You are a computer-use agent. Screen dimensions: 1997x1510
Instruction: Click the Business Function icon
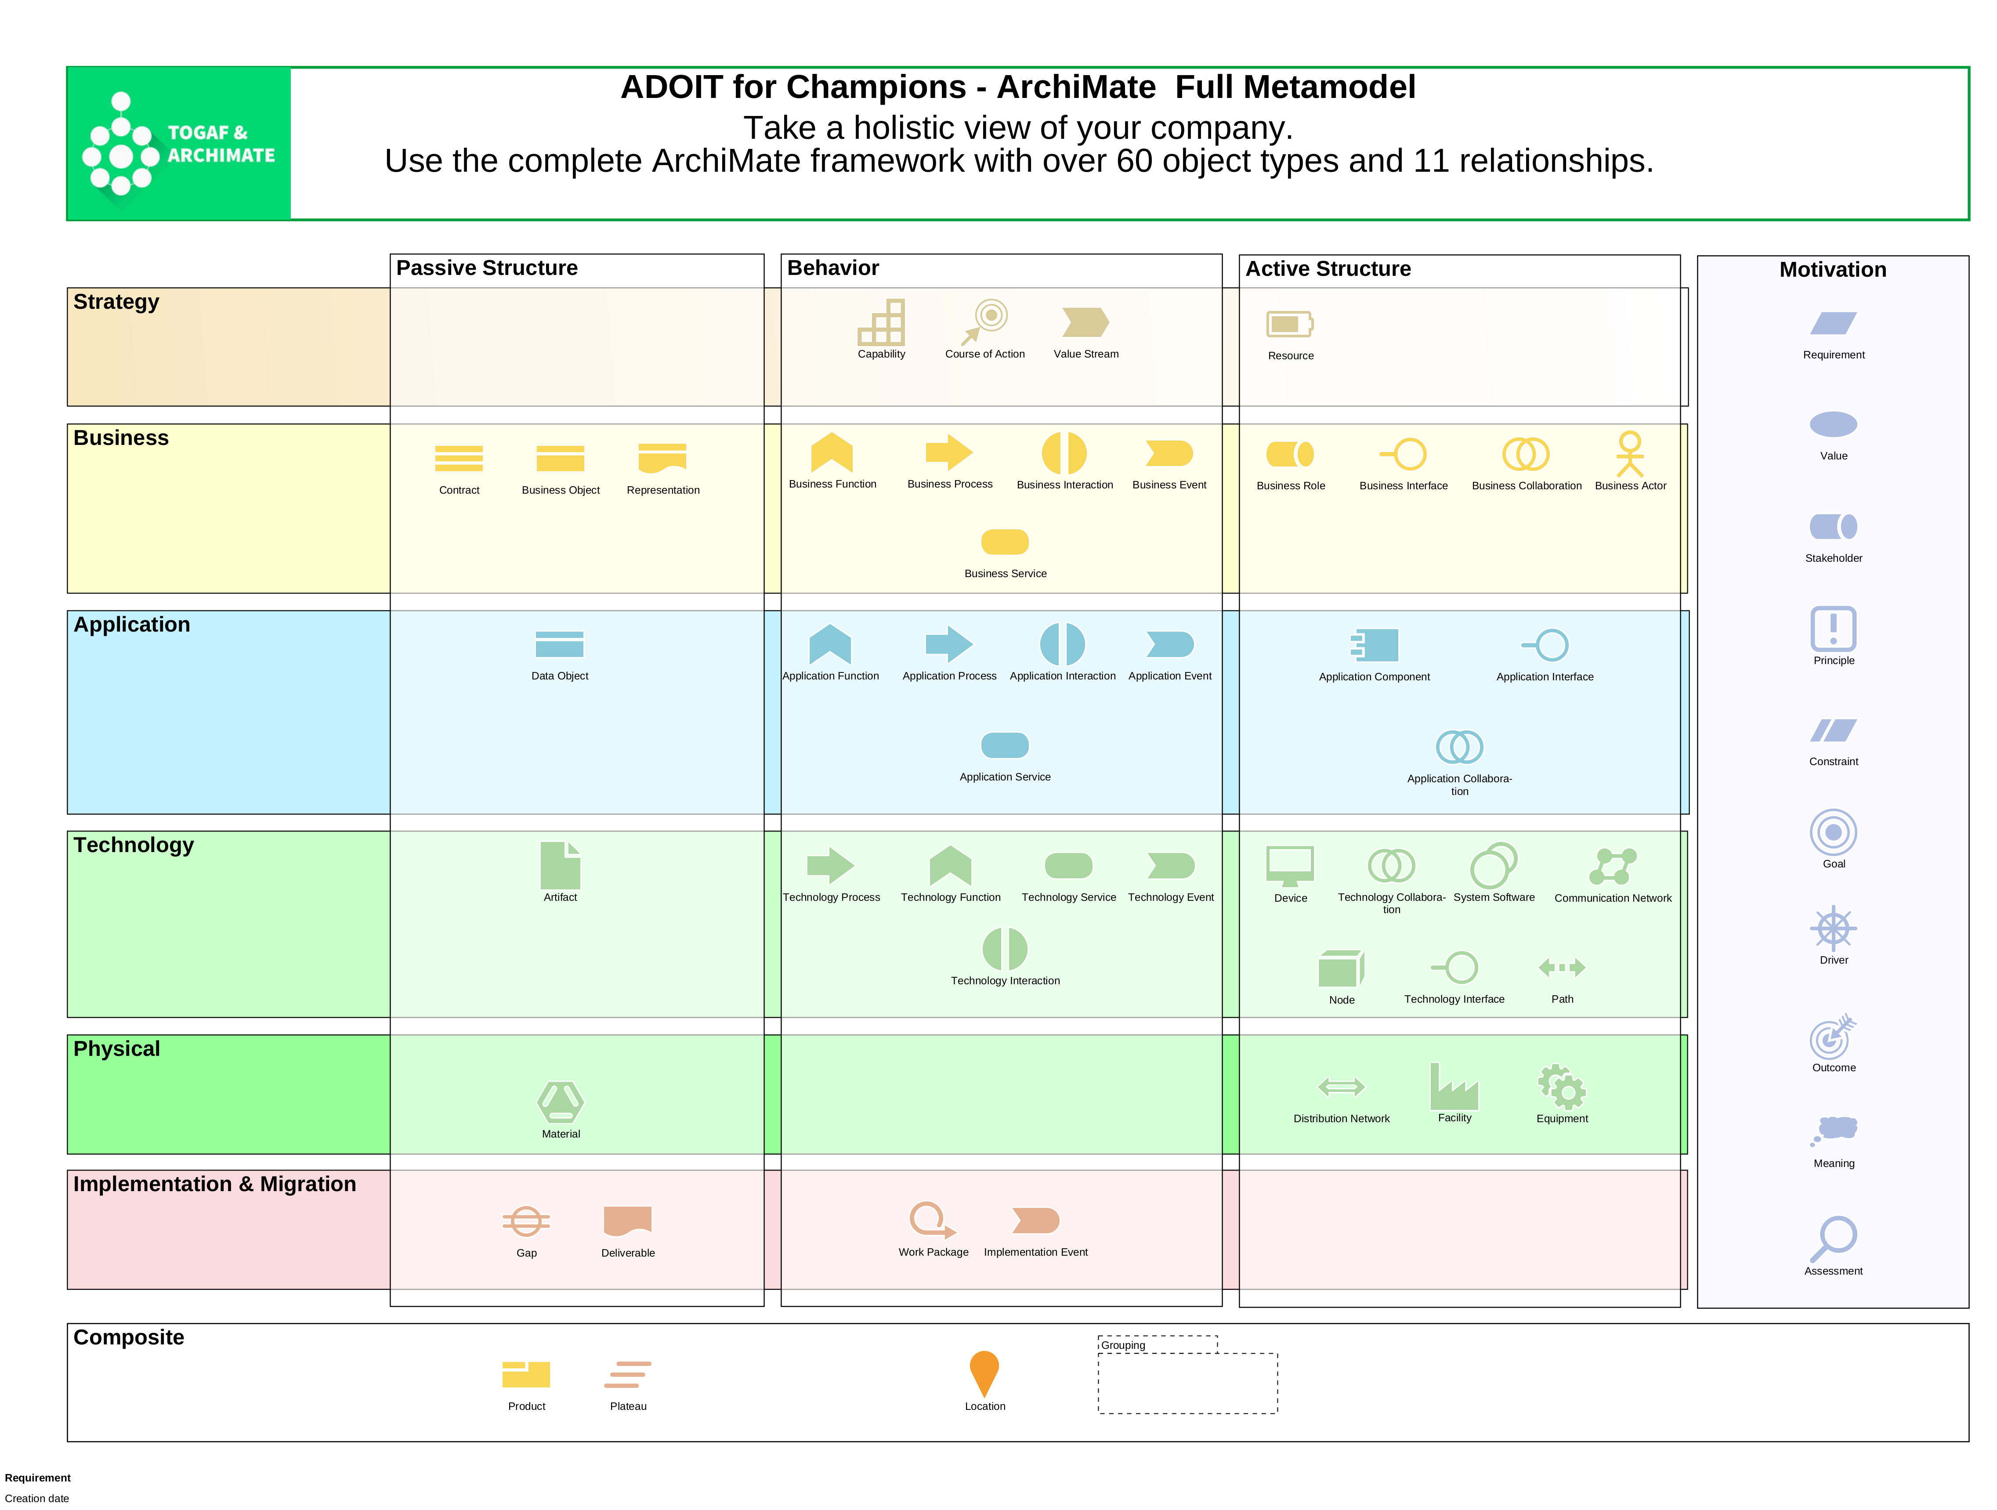[832, 452]
